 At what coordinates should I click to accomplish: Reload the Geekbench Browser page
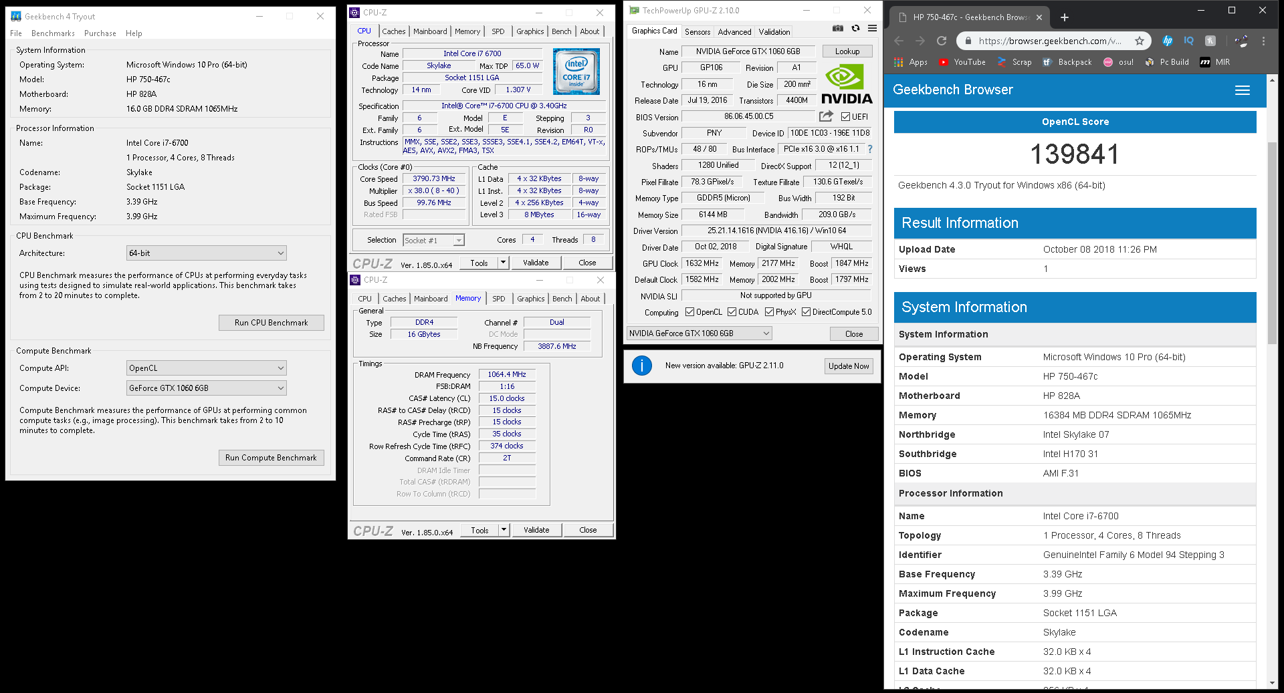[942, 41]
